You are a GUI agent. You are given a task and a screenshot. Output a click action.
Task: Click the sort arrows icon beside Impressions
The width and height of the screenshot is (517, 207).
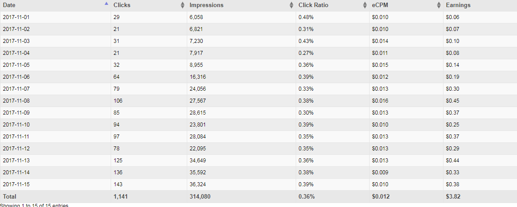(291, 5)
